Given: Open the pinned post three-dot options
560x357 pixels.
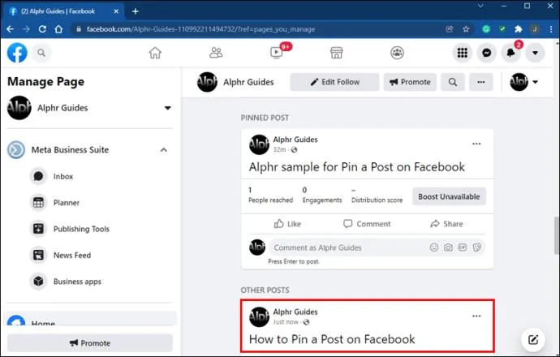Looking at the screenshot, I should click(x=476, y=144).
